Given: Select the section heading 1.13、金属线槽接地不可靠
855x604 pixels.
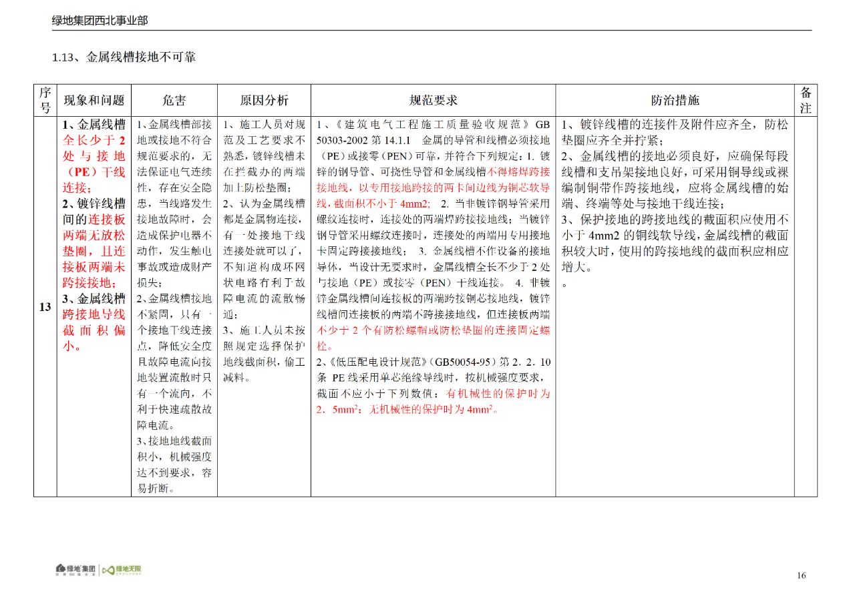Looking at the screenshot, I should (x=124, y=57).
